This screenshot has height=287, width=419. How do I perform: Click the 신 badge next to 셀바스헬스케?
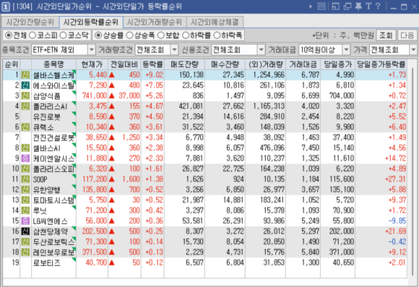(x=25, y=75)
